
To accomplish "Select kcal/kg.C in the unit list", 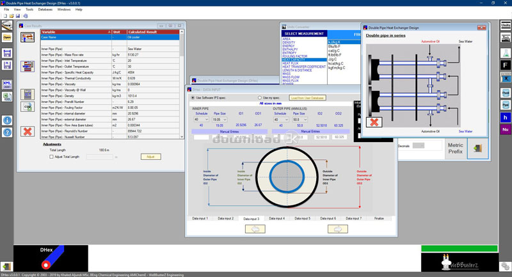I will click(335, 63).
